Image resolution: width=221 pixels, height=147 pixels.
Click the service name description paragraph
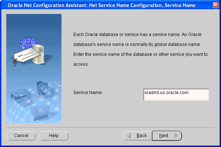[x=141, y=49]
